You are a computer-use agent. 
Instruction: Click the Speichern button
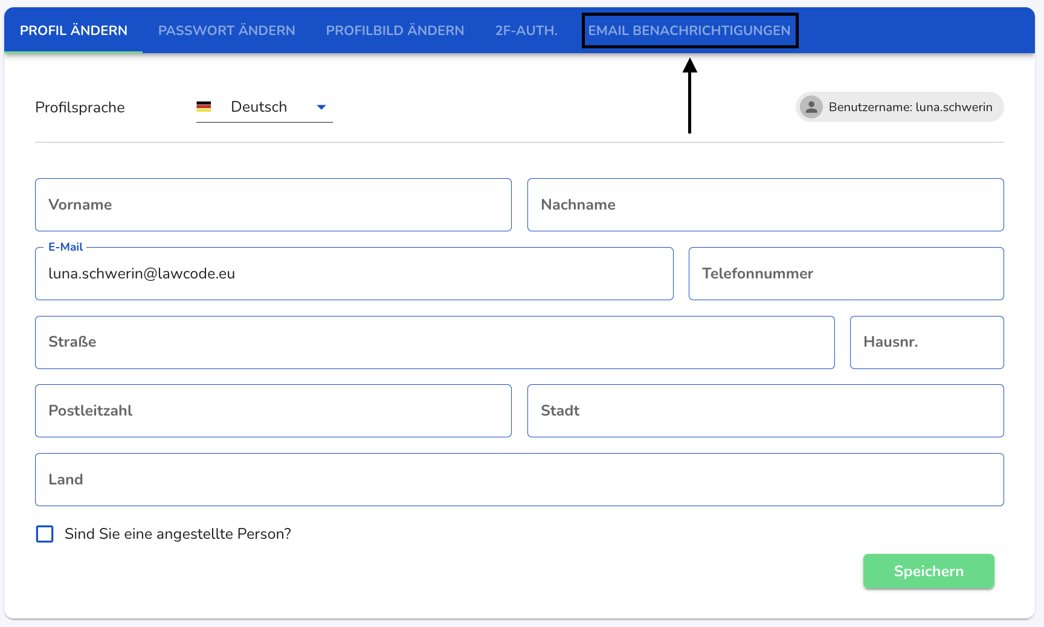coord(929,571)
